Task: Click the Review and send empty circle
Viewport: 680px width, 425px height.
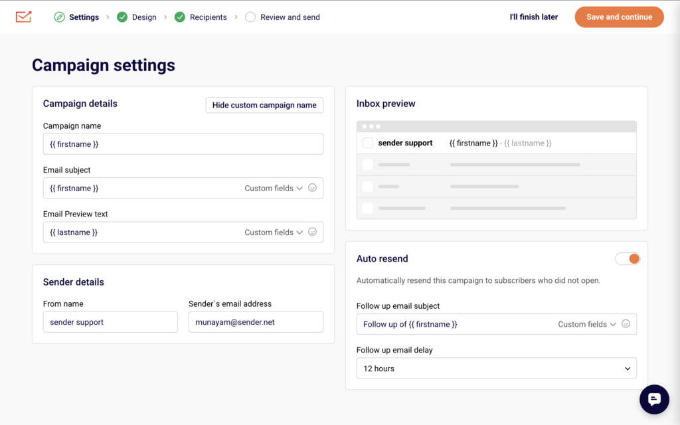Action: tap(250, 17)
